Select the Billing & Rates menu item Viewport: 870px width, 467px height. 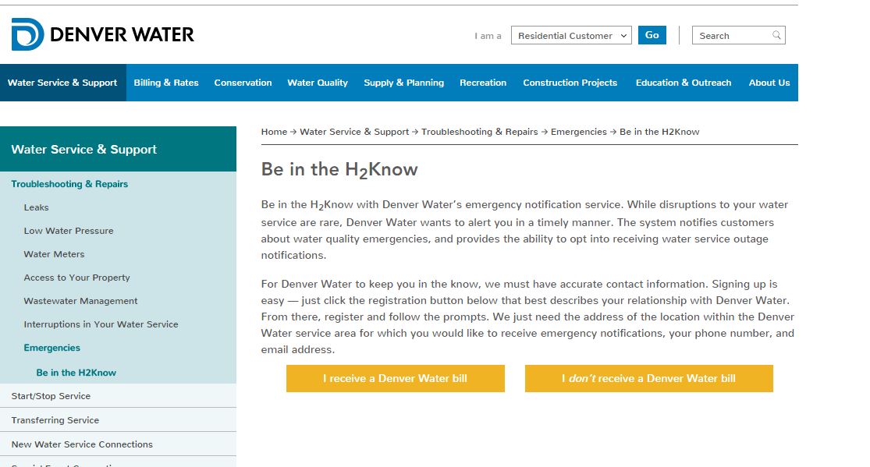pos(166,82)
